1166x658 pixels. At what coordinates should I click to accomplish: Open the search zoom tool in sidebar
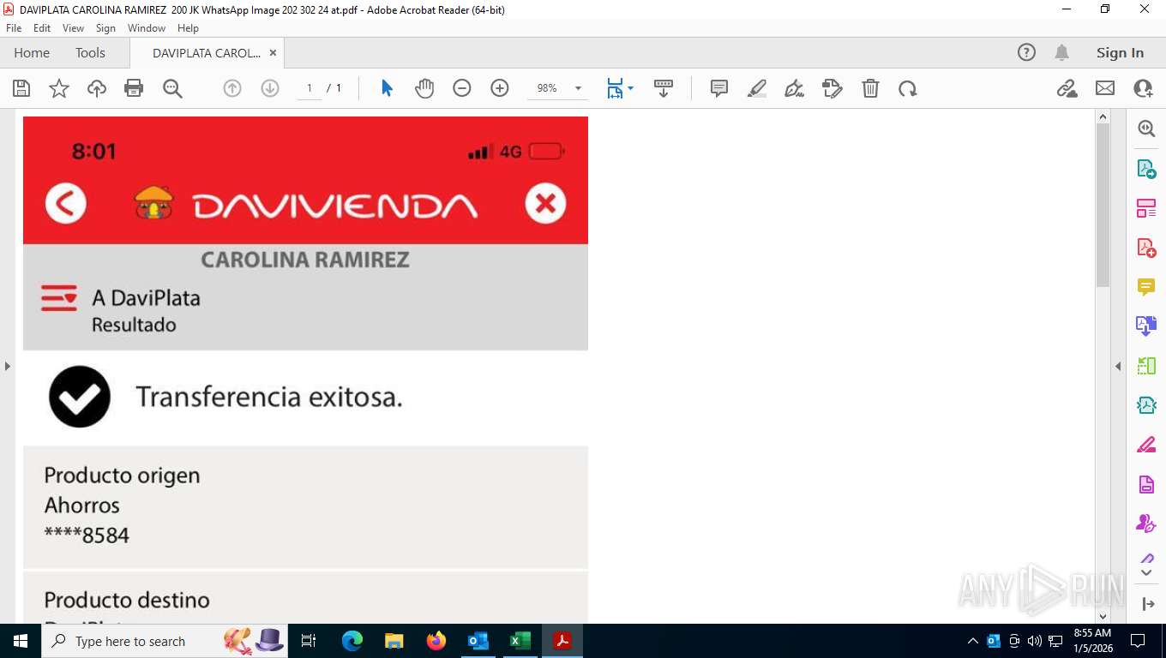(1146, 129)
